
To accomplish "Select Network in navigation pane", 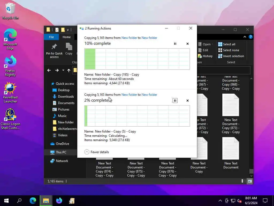I will click(x=59, y=161).
